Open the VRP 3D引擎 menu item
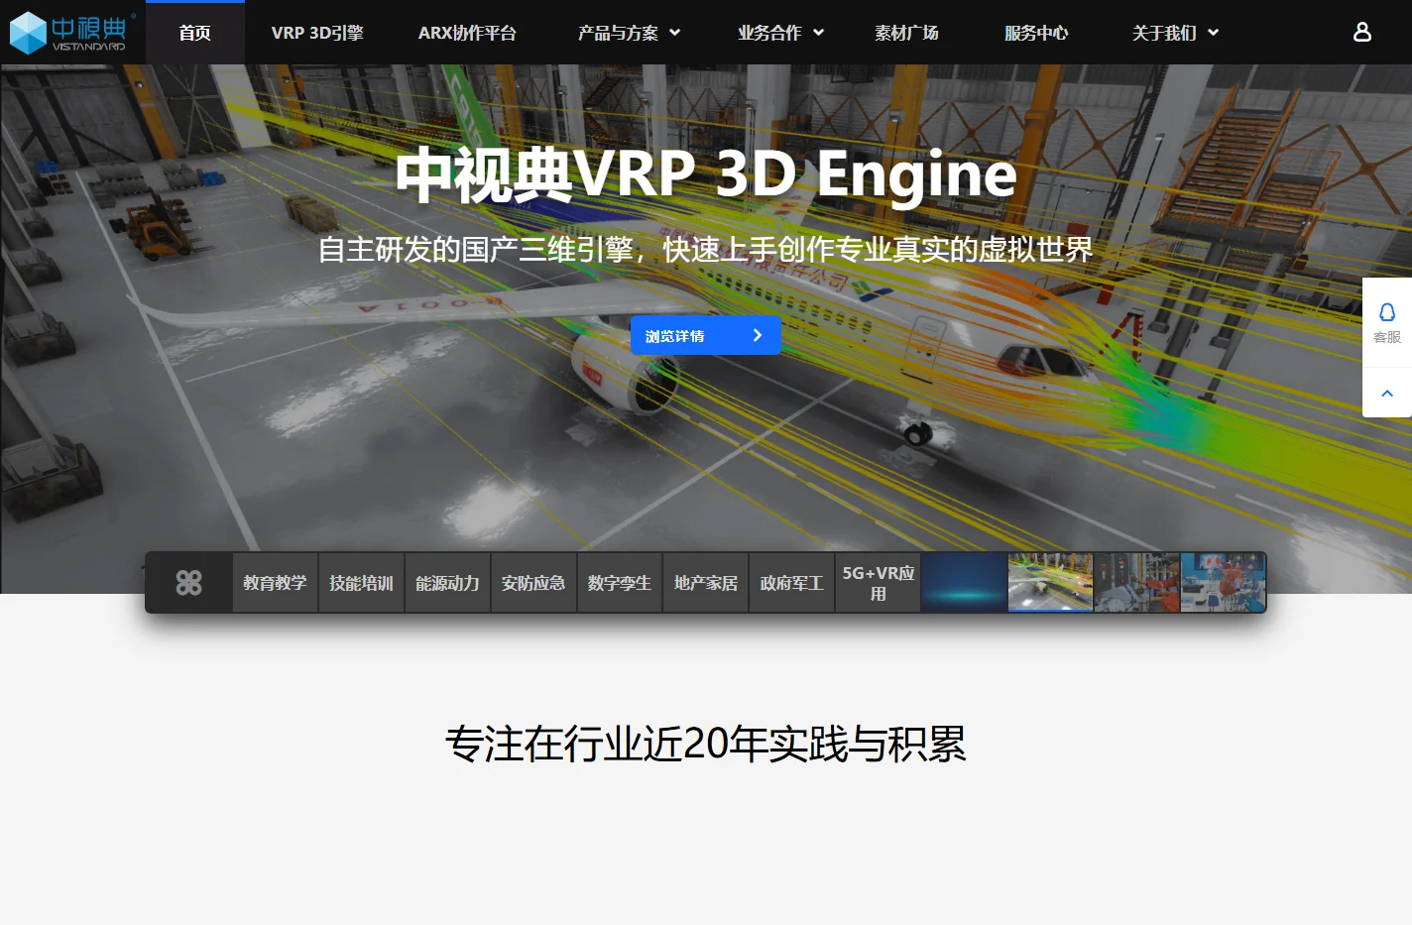1412x925 pixels. coord(317,33)
